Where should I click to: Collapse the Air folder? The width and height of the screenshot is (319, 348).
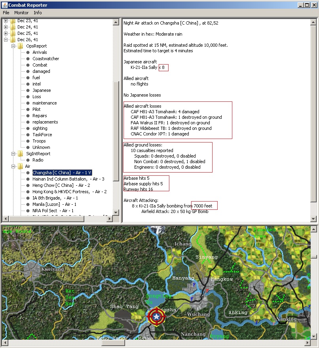click(13, 166)
